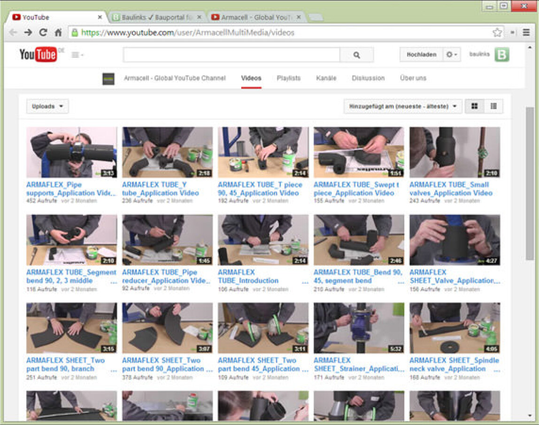539x425 pixels.
Task: Close the Armacell Global YouTube tab
Action: coord(299,17)
